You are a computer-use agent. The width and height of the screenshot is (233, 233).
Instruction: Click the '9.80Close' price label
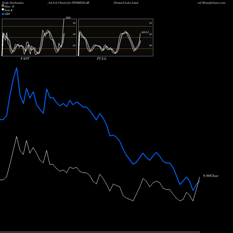point(211,176)
